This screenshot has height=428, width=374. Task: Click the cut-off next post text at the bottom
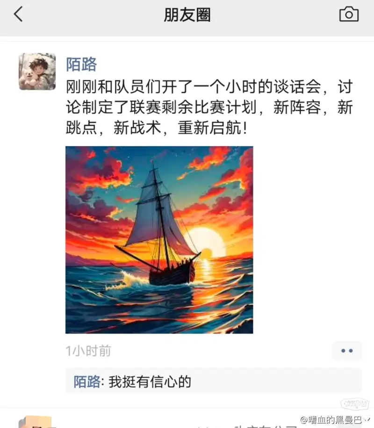[x=246, y=426]
